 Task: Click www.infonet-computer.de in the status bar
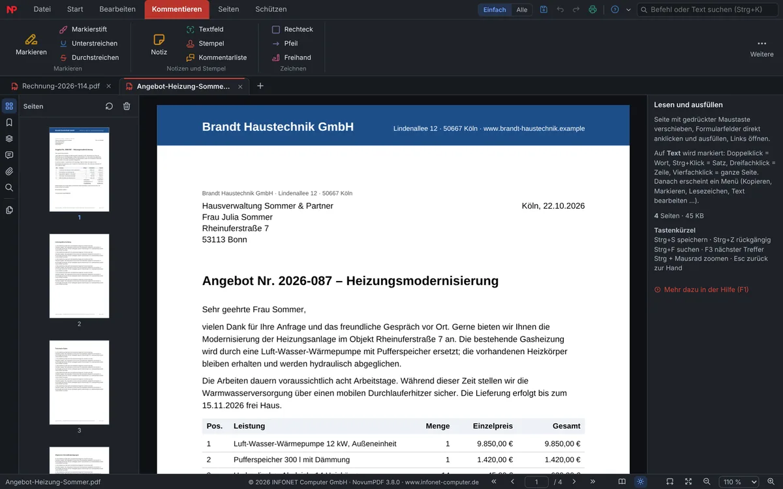point(442,482)
